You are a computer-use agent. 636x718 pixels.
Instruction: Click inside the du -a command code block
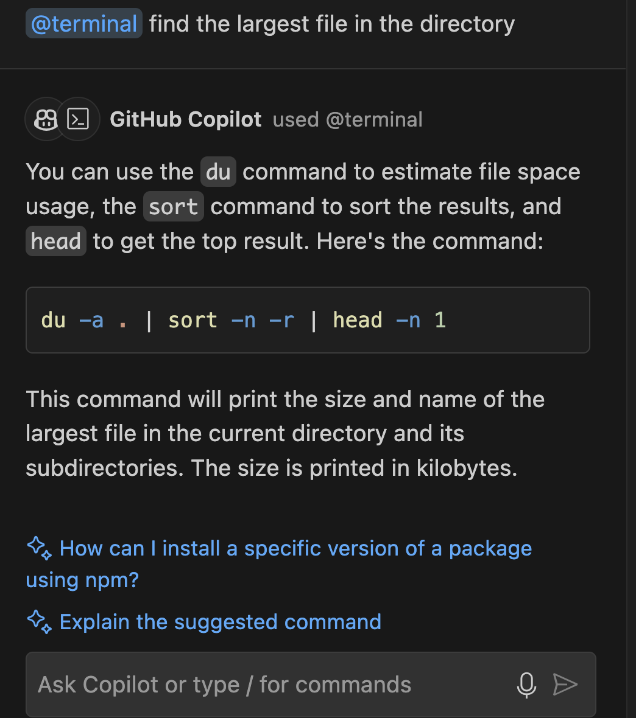pyautogui.click(x=308, y=320)
